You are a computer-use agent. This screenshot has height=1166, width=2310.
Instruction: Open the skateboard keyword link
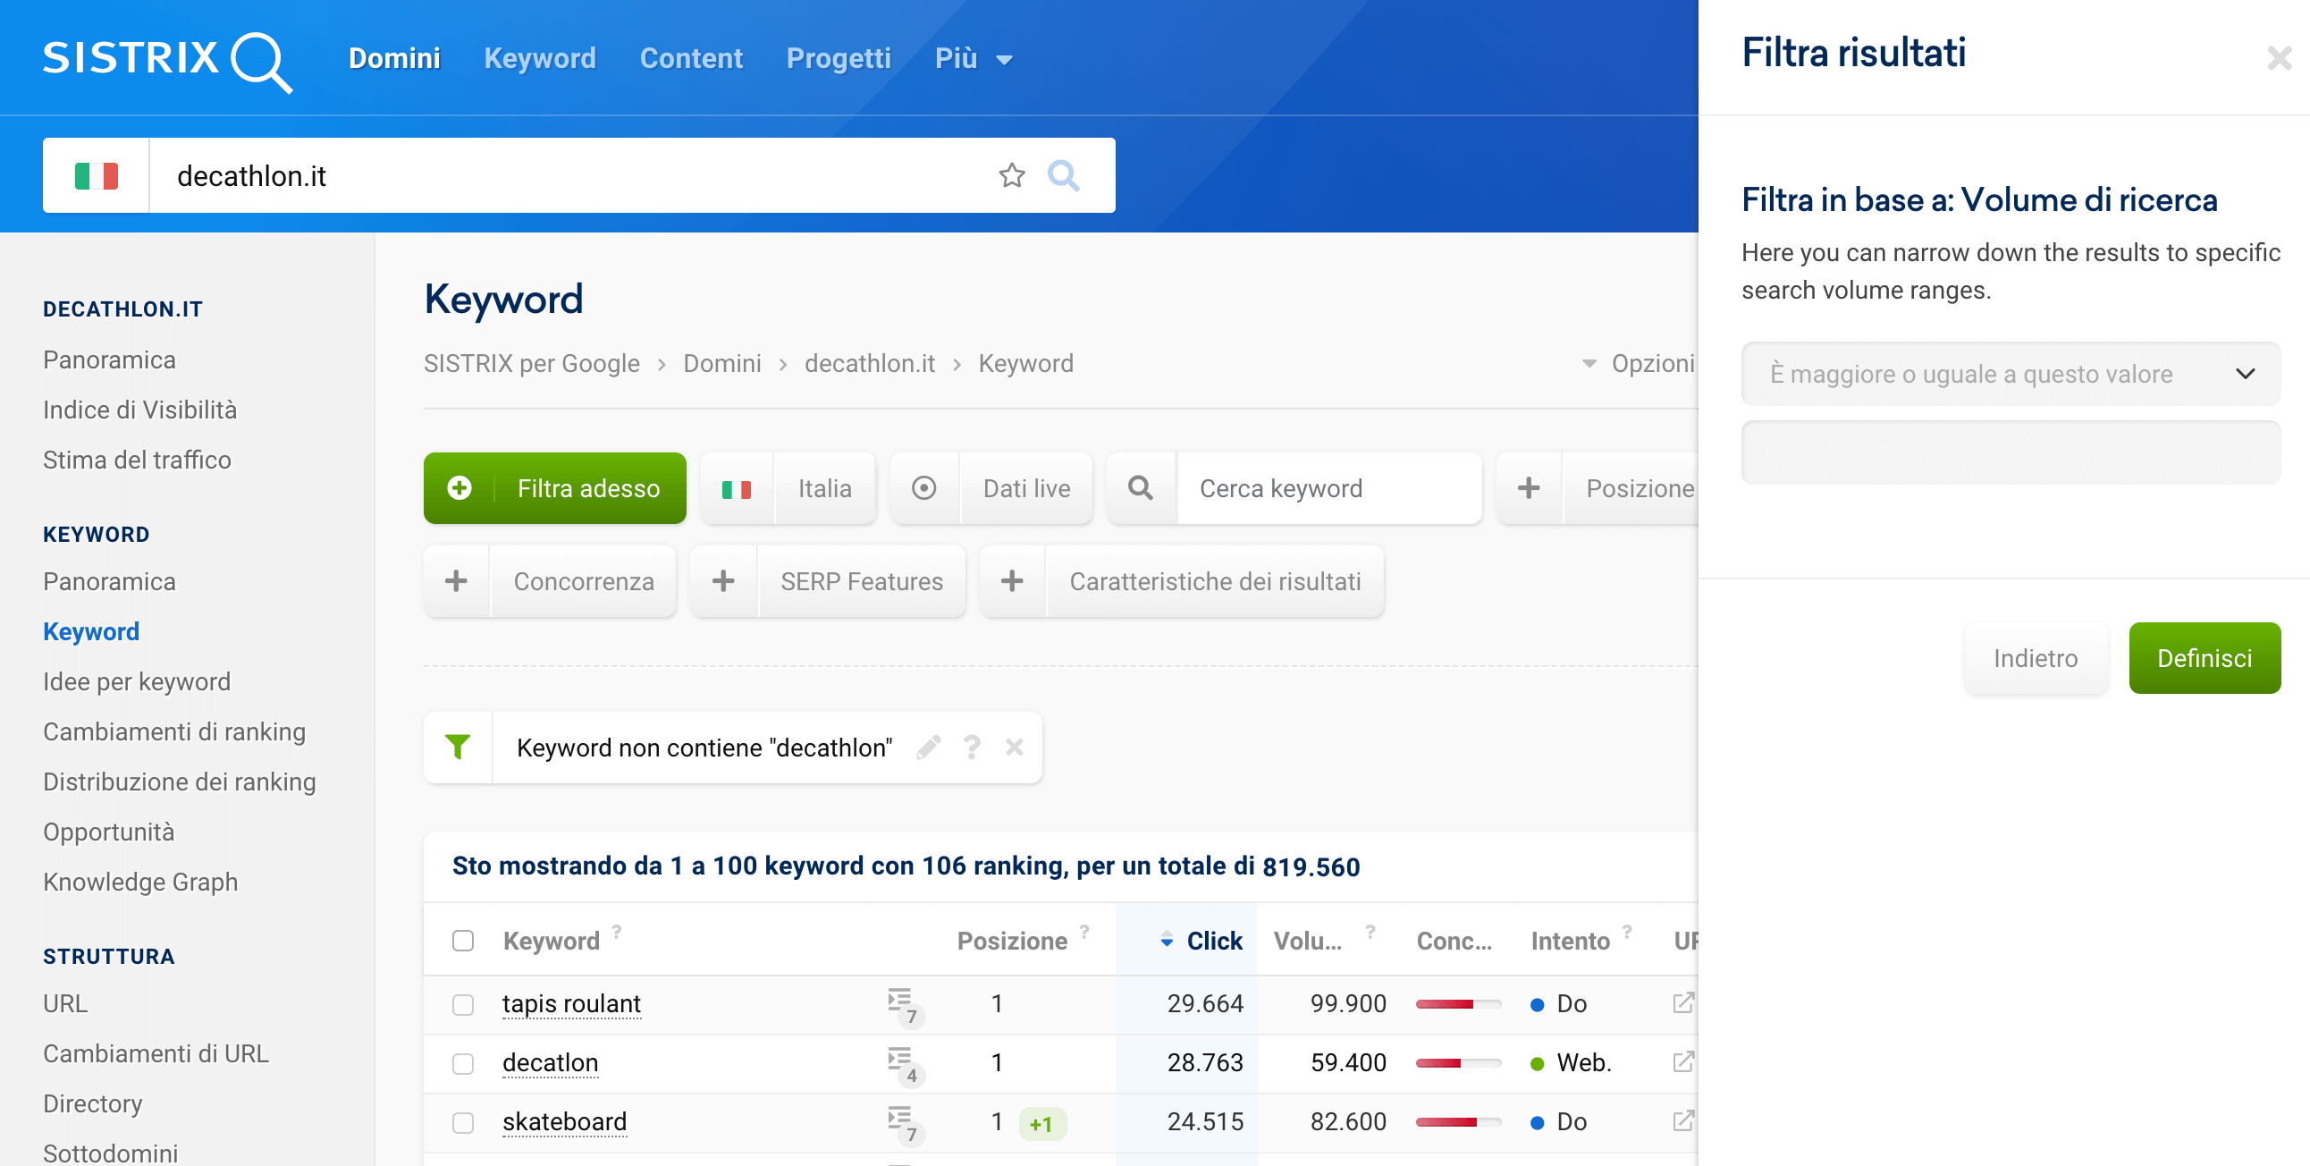(x=564, y=1122)
